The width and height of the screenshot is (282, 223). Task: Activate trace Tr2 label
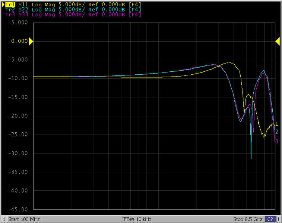10,10
